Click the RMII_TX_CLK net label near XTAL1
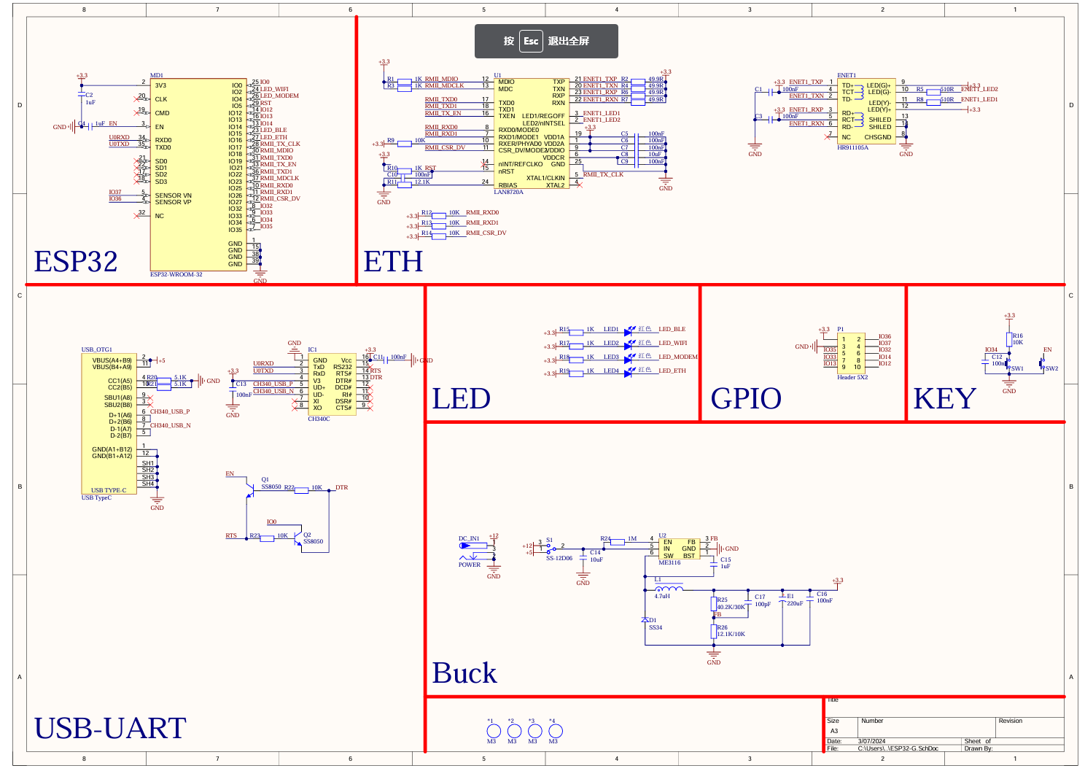 (603, 174)
